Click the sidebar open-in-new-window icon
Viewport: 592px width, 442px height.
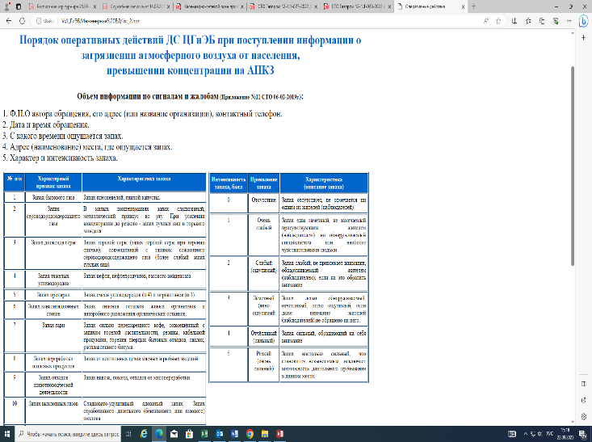(584, 401)
